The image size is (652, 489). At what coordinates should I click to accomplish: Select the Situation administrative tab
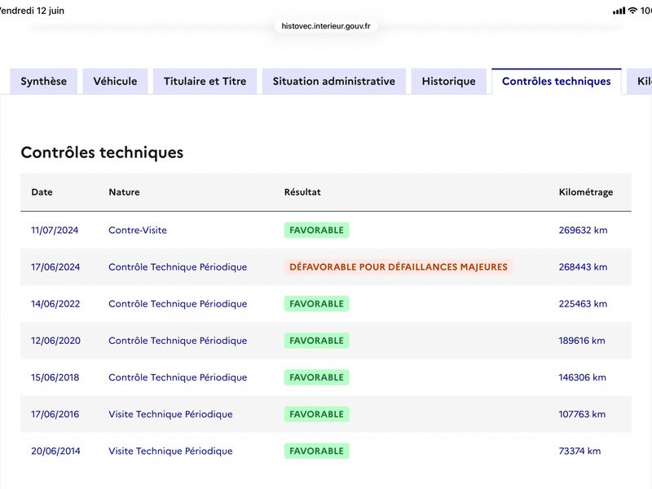[x=334, y=81]
